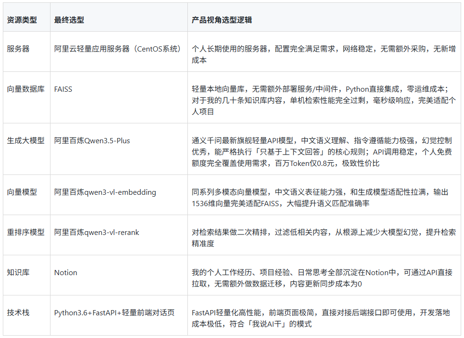Click the description starting with 通义千问最新旗舰
The width and height of the screenshot is (464, 338).
click(x=322, y=152)
